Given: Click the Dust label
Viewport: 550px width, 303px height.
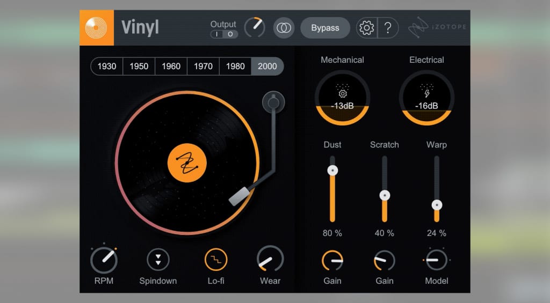Looking at the screenshot, I should point(332,145).
